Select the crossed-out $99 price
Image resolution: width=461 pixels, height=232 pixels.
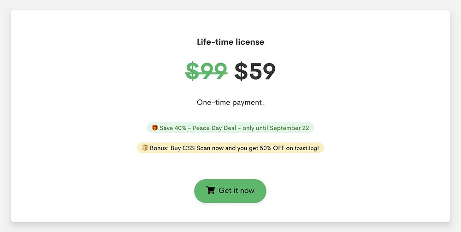(206, 71)
